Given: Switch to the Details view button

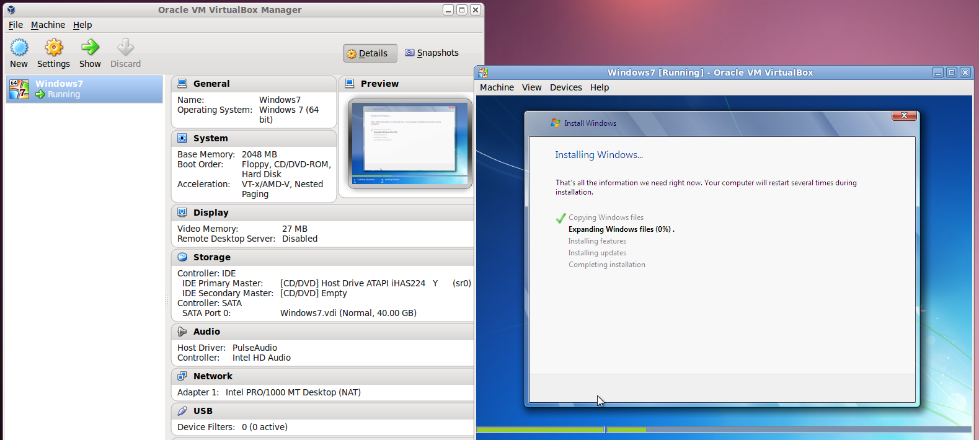Looking at the screenshot, I should pyautogui.click(x=370, y=53).
